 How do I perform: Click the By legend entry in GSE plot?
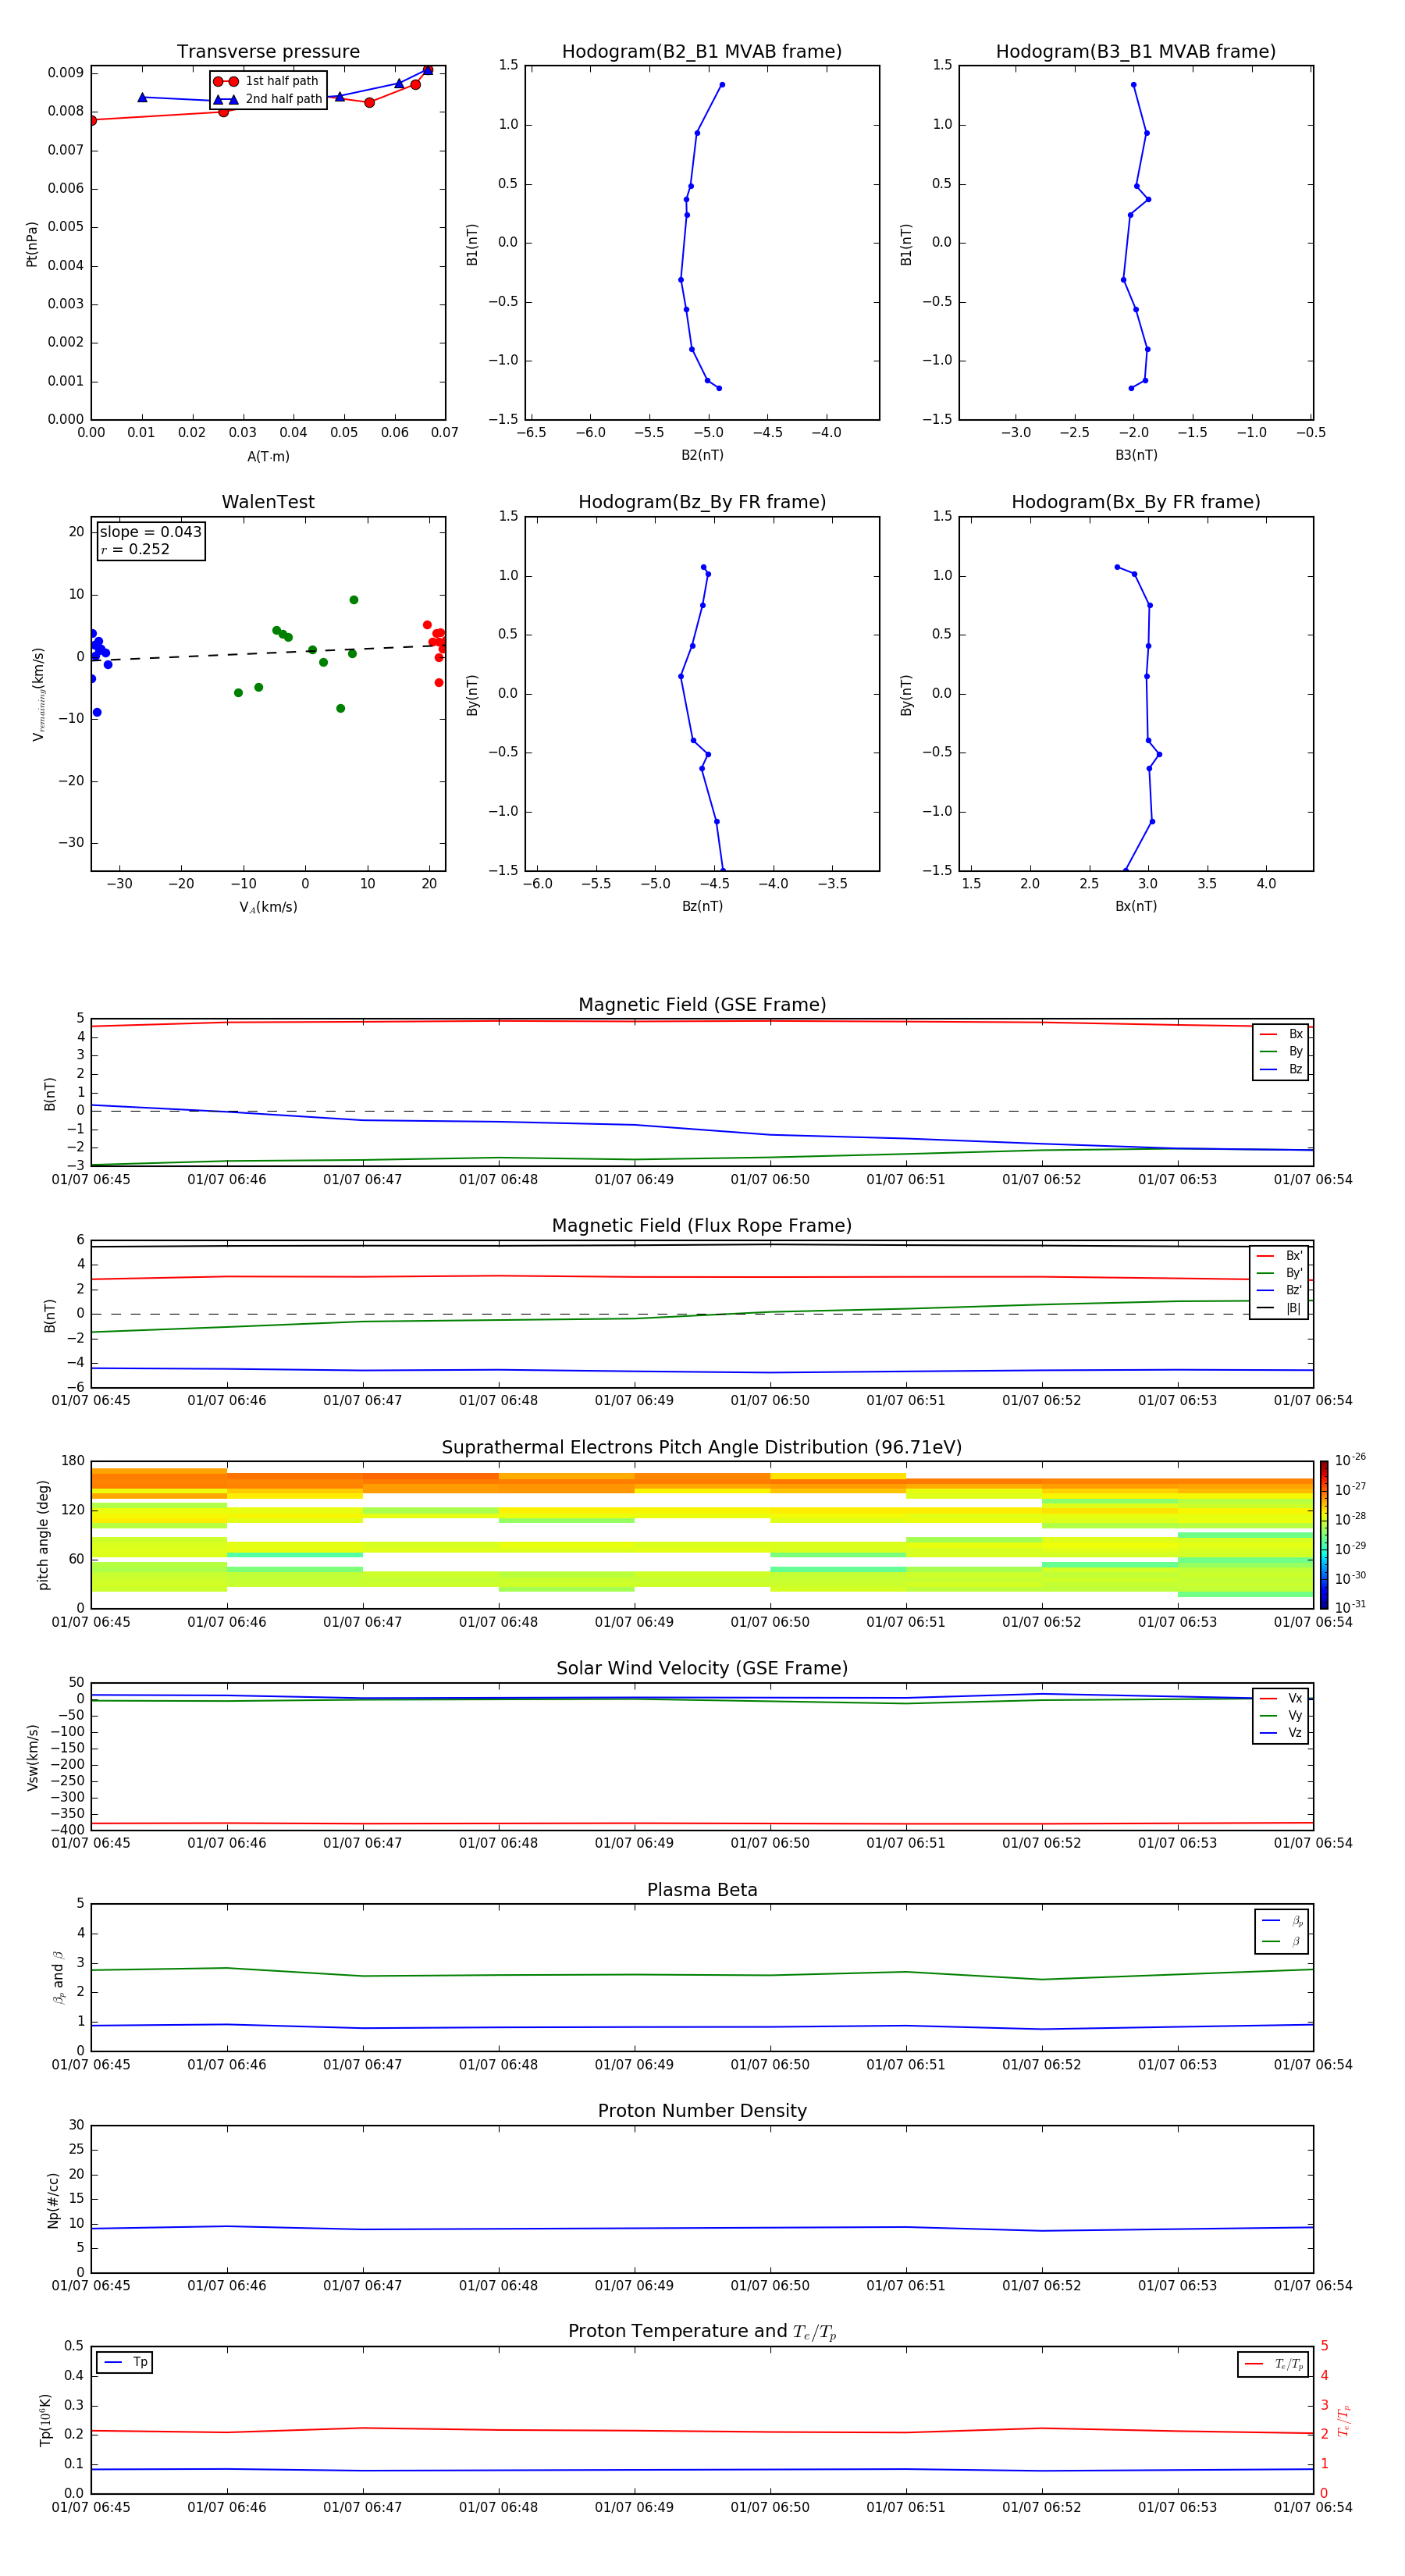(x=1281, y=1051)
